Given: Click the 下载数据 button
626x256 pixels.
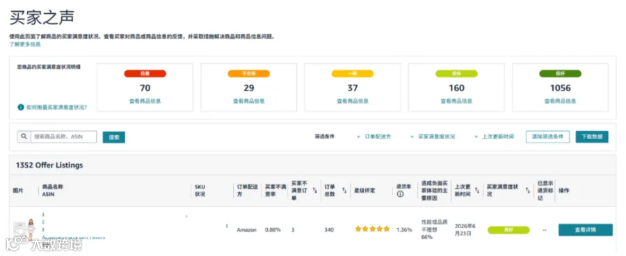Looking at the screenshot, I should 592,136.
